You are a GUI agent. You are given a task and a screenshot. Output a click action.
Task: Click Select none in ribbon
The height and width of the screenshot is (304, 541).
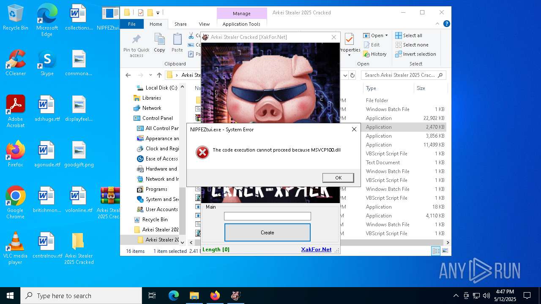[412, 45]
